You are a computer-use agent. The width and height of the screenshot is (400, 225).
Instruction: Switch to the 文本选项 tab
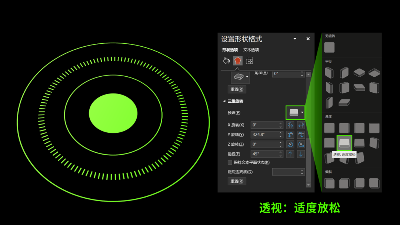pyautogui.click(x=250, y=49)
